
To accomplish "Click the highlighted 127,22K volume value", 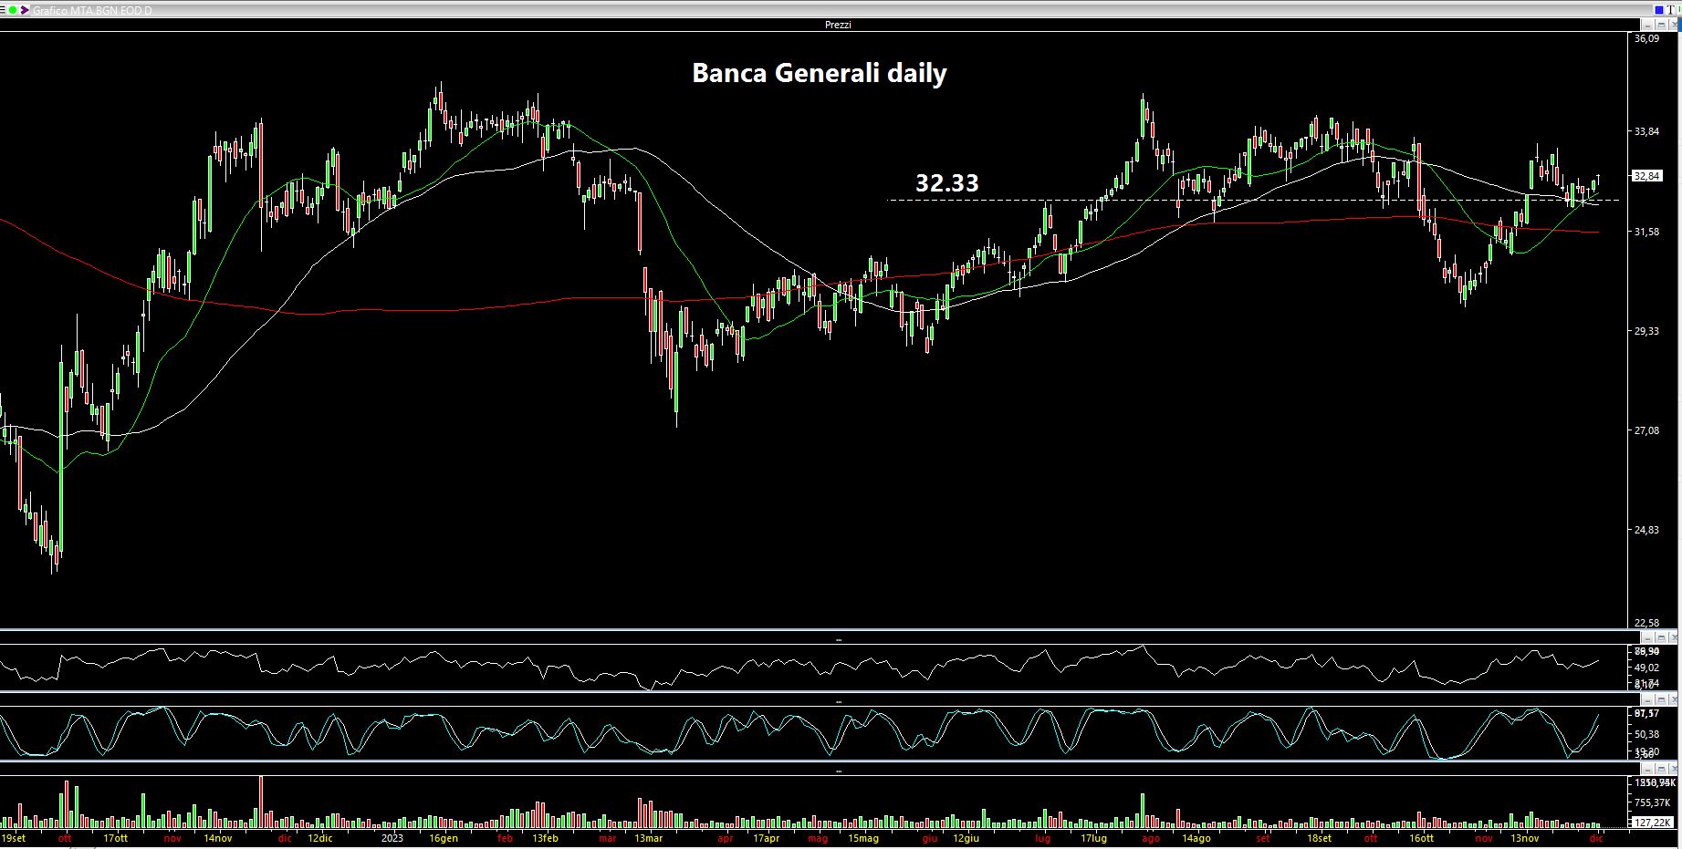I will coord(1652,823).
